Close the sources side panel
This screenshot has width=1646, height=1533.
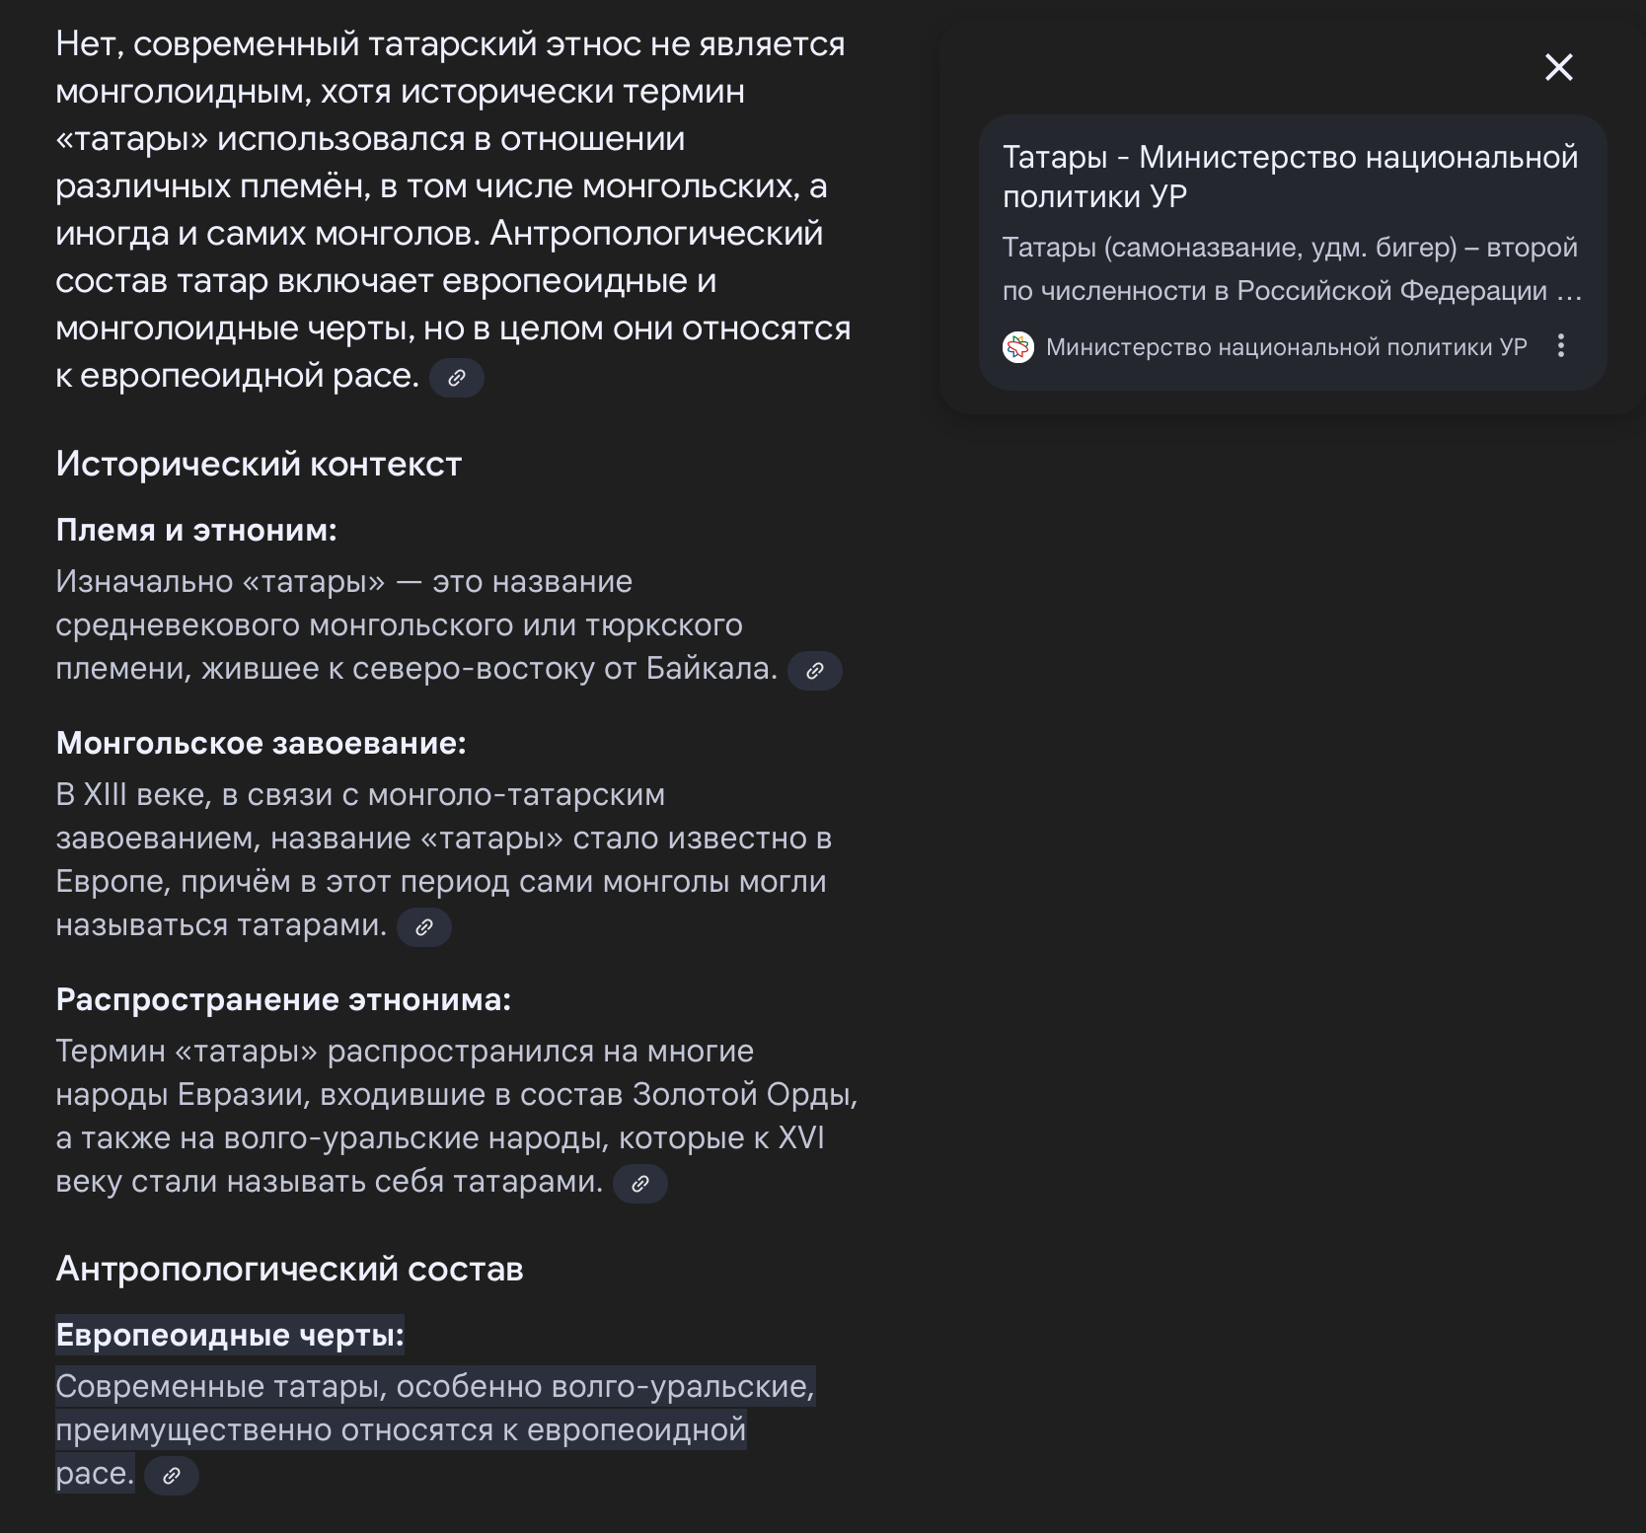click(x=1558, y=67)
